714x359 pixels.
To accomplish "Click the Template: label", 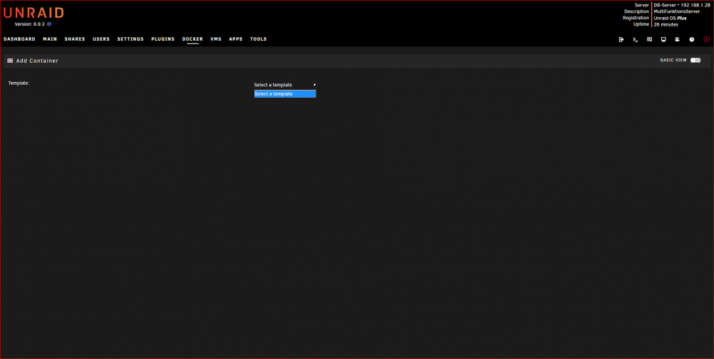I will tap(19, 83).
